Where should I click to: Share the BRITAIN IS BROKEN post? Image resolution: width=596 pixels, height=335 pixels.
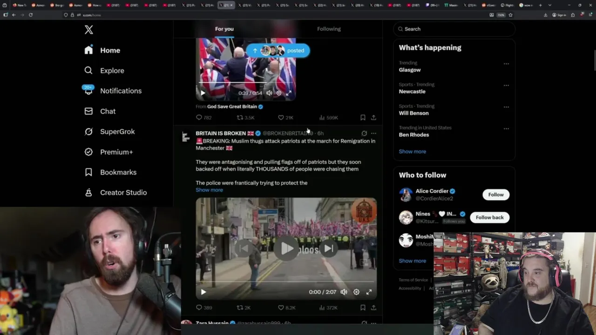[x=373, y=308]
